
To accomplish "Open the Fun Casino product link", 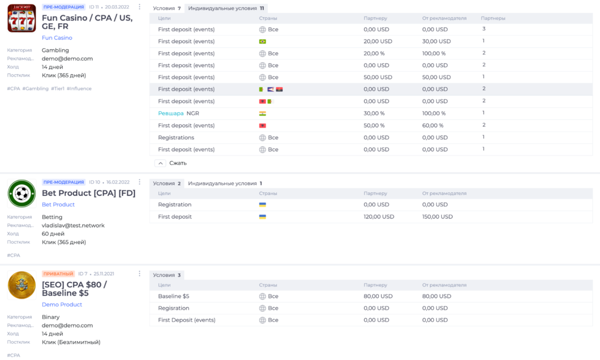I will (x=57, y=38).
